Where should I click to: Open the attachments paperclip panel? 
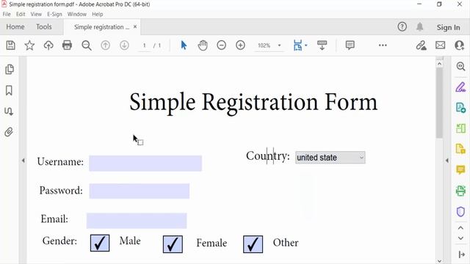(x=9, y=132)
